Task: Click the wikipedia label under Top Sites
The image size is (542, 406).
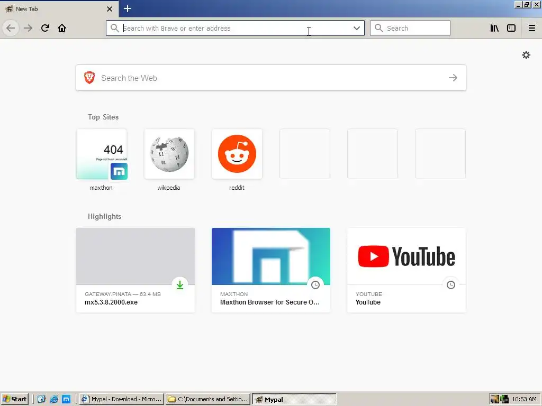Action: [169, 188]
